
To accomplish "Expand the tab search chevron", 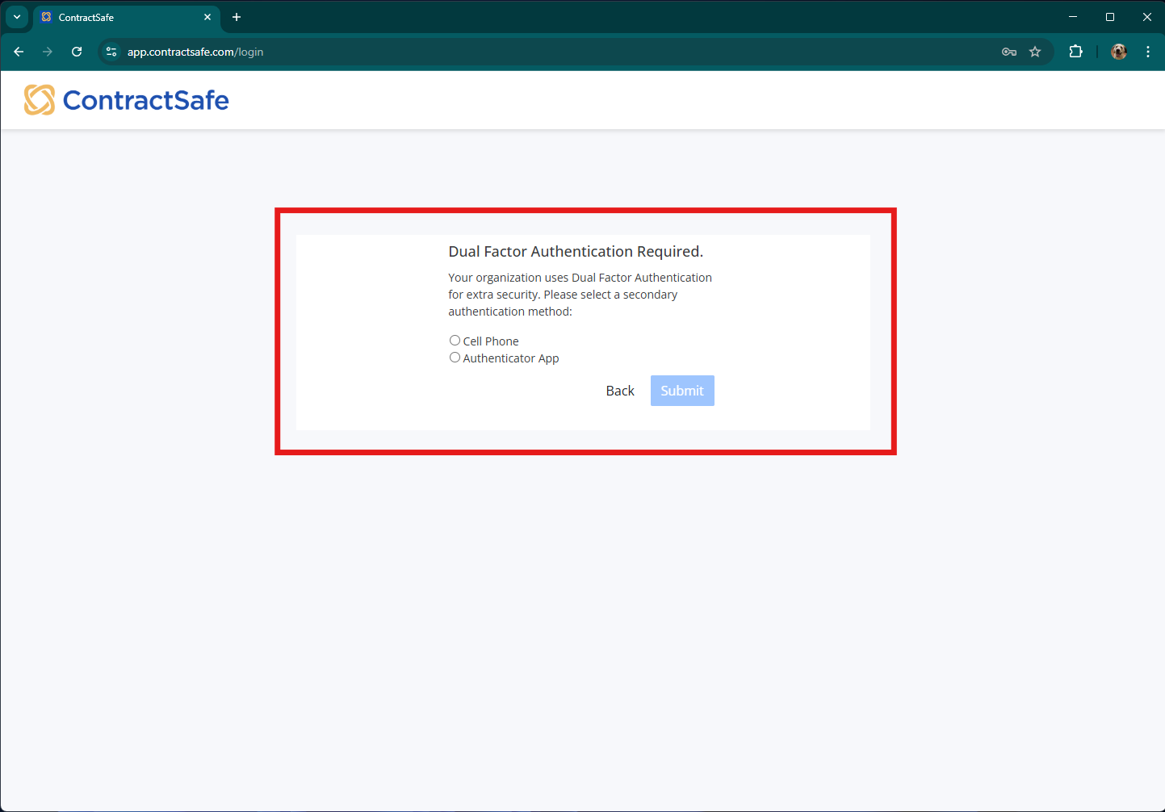I will [x=16, y=17].
